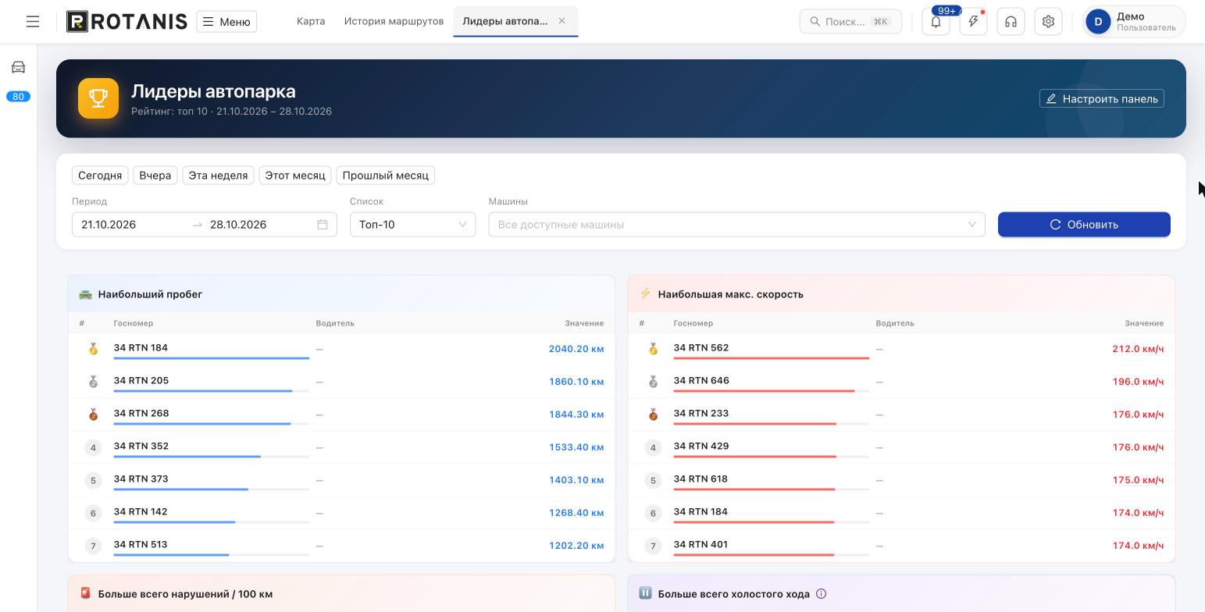Select the Вчера period preset
Screen dimensions: 1205x612
pyautogui.click(x=155, y=176)
